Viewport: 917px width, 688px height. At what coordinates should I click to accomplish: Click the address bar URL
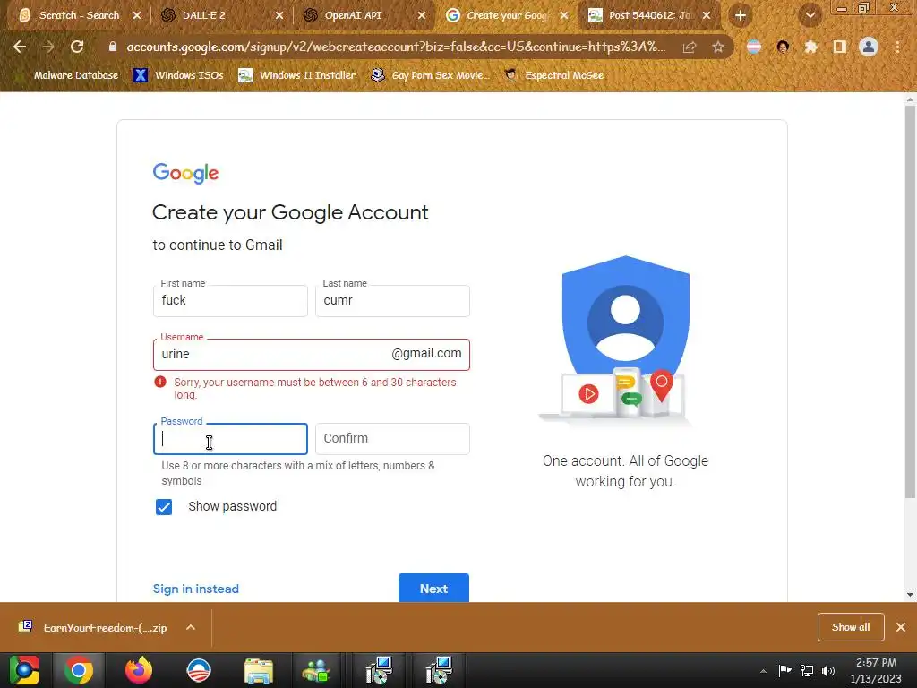395,47
